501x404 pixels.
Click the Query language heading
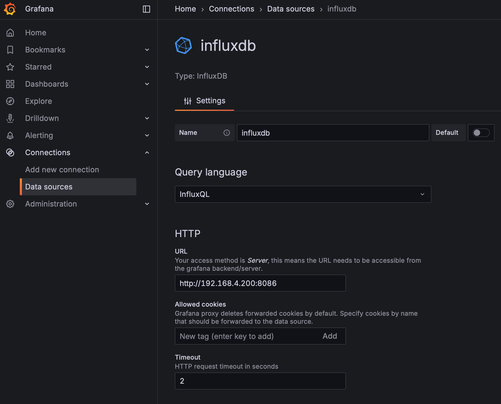tap(211, 172)
